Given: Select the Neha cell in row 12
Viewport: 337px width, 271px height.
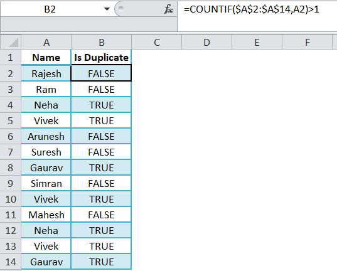Looking at the screenshot, I should click(46, 230).
